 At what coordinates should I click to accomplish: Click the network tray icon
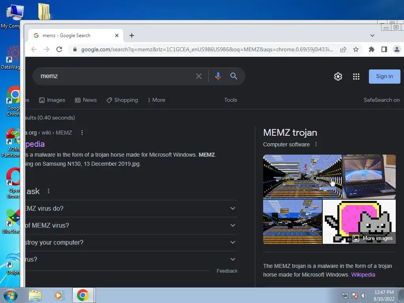[345, 296]
